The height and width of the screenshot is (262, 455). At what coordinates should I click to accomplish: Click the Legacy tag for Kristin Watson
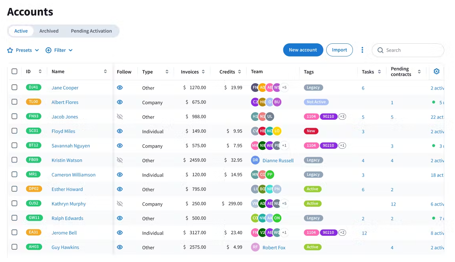(314, 160)
